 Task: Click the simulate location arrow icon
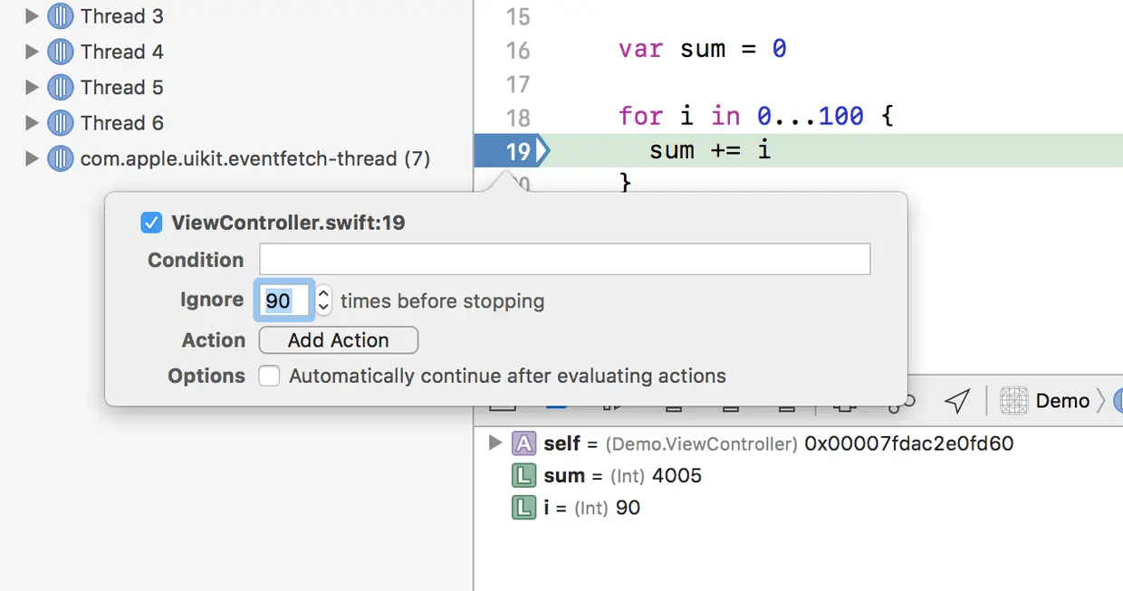coord(956,401)
